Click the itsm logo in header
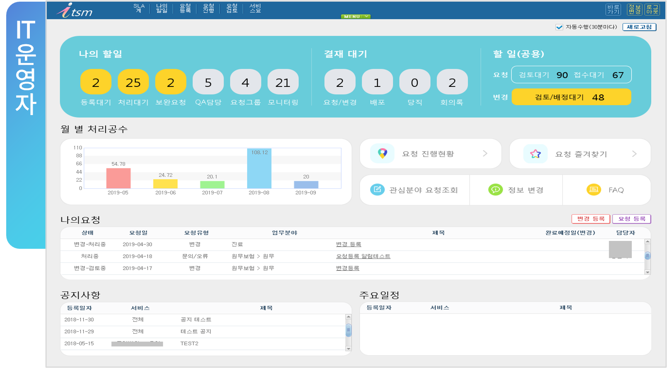The width and height of the screenshot is (667, 368). coord(75,10)
